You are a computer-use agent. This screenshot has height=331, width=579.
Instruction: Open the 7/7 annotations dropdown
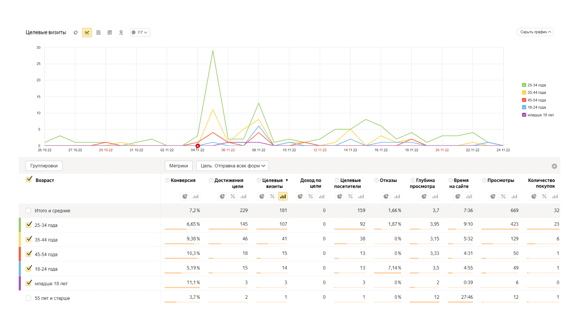click(140, 33)
